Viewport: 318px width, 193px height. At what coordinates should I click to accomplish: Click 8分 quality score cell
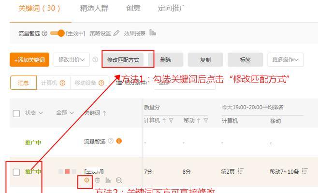click(187, 172)
